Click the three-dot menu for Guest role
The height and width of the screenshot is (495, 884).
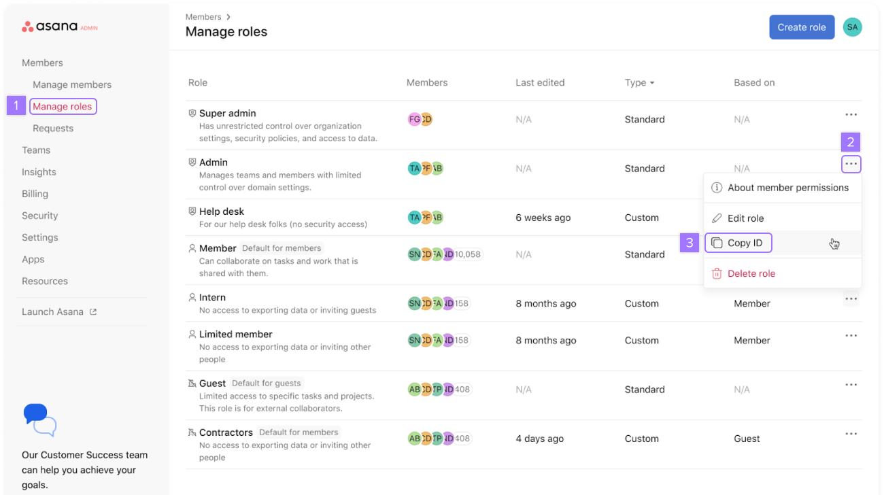tap(851, 385)
